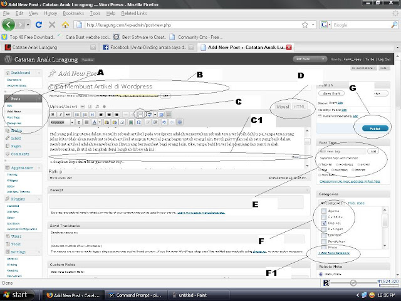Apply bold formatting in editor toolbar
The width and height of the screenshot is (401, 301).
[53, 114]
